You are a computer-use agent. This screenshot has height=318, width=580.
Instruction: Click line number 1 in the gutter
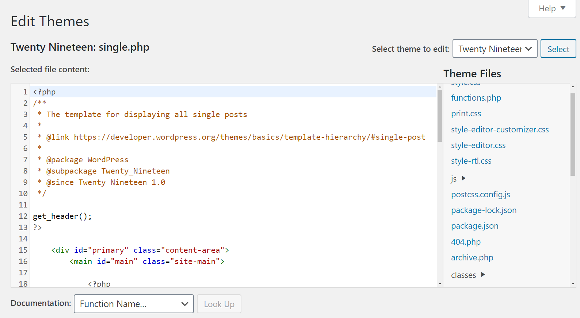[25, 92]
